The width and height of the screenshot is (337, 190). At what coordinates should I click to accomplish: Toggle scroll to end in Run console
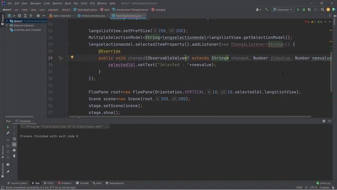point(14,144)
